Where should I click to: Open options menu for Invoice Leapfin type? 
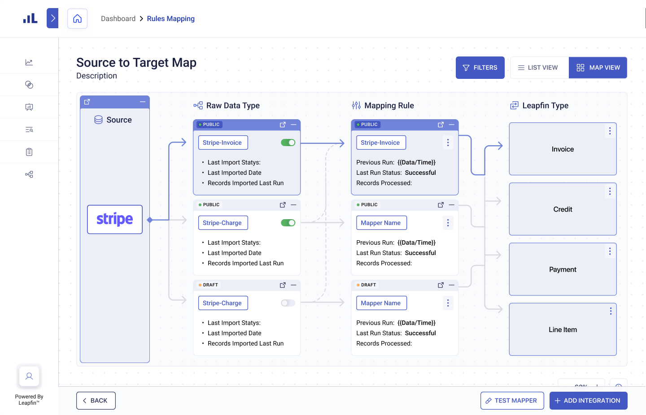(610, 131)
